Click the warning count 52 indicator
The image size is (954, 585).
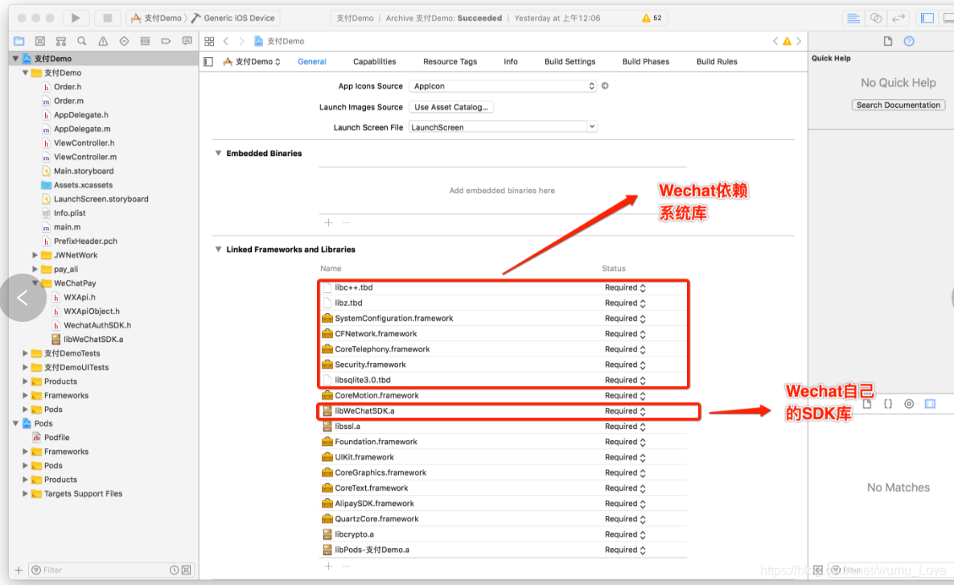pos(652,18)
